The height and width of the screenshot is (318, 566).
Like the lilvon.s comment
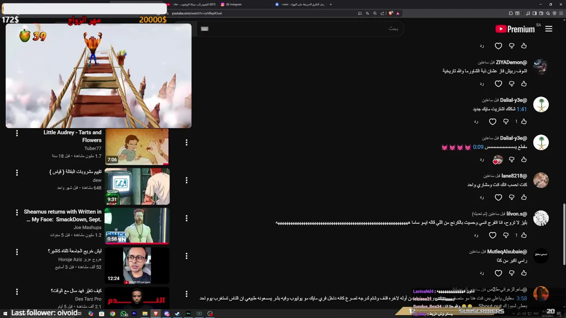pyautogui.click(x=524, y=235)
